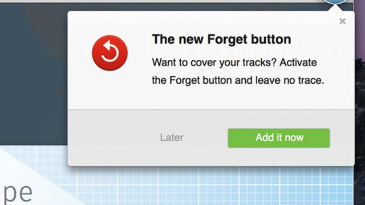365x205 pixels.
Task: Dismiss the popup with the X icon
Action: click(342, 22)
